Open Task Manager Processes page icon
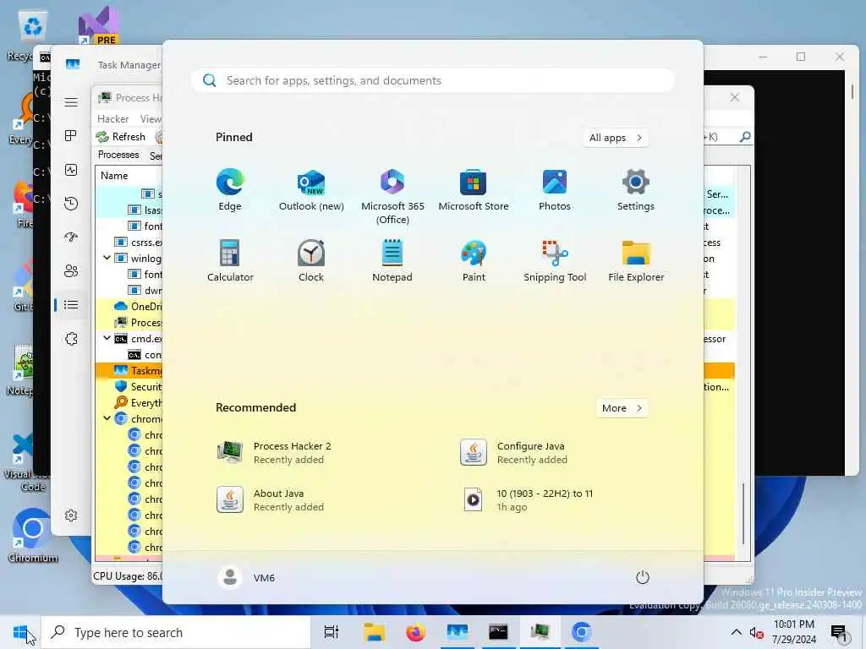 tap(71, 136)
